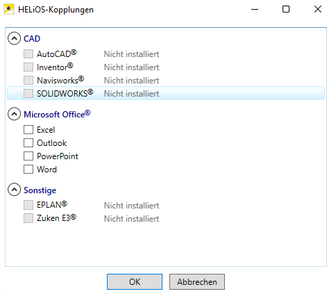Enable the Excel coupling checkbox
Screen dimensions: 329x296
point(28,130)
